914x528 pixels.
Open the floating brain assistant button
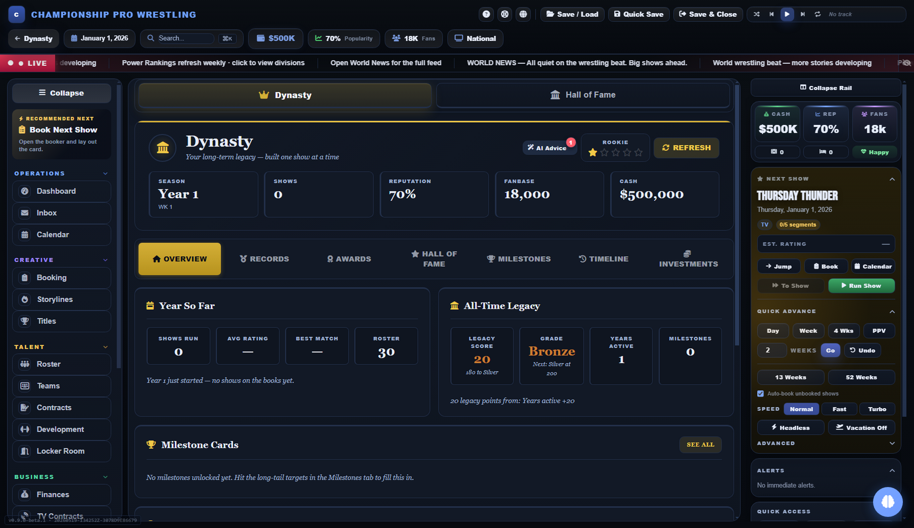pos(887,501)
